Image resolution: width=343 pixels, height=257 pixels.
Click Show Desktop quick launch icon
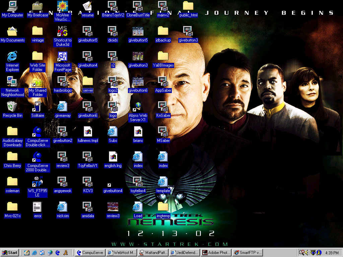pyautogui.click(x=27, y=253)
